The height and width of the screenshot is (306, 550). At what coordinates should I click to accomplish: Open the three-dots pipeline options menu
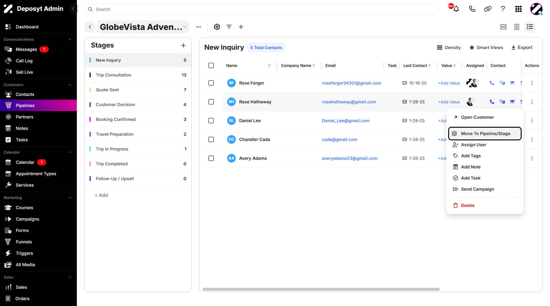[x=198, y=27]
